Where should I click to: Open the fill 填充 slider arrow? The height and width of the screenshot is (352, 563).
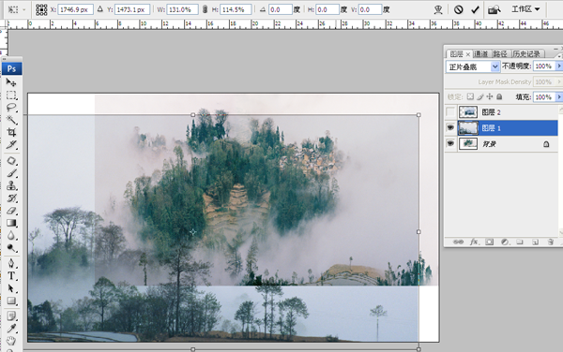point(559,97)
